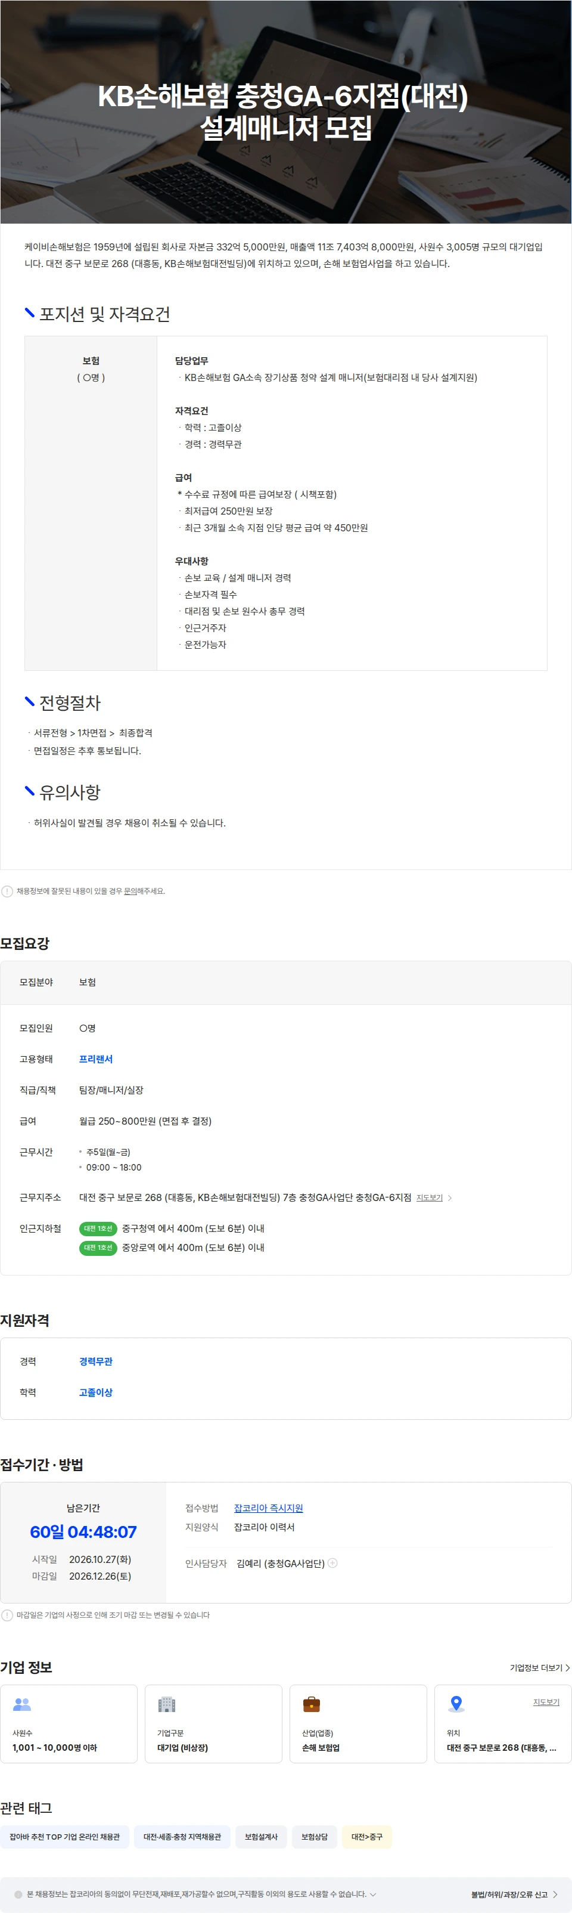Select the 경력무관 career link
This screenshot has height=1913, width=572.
[96, 1361]
